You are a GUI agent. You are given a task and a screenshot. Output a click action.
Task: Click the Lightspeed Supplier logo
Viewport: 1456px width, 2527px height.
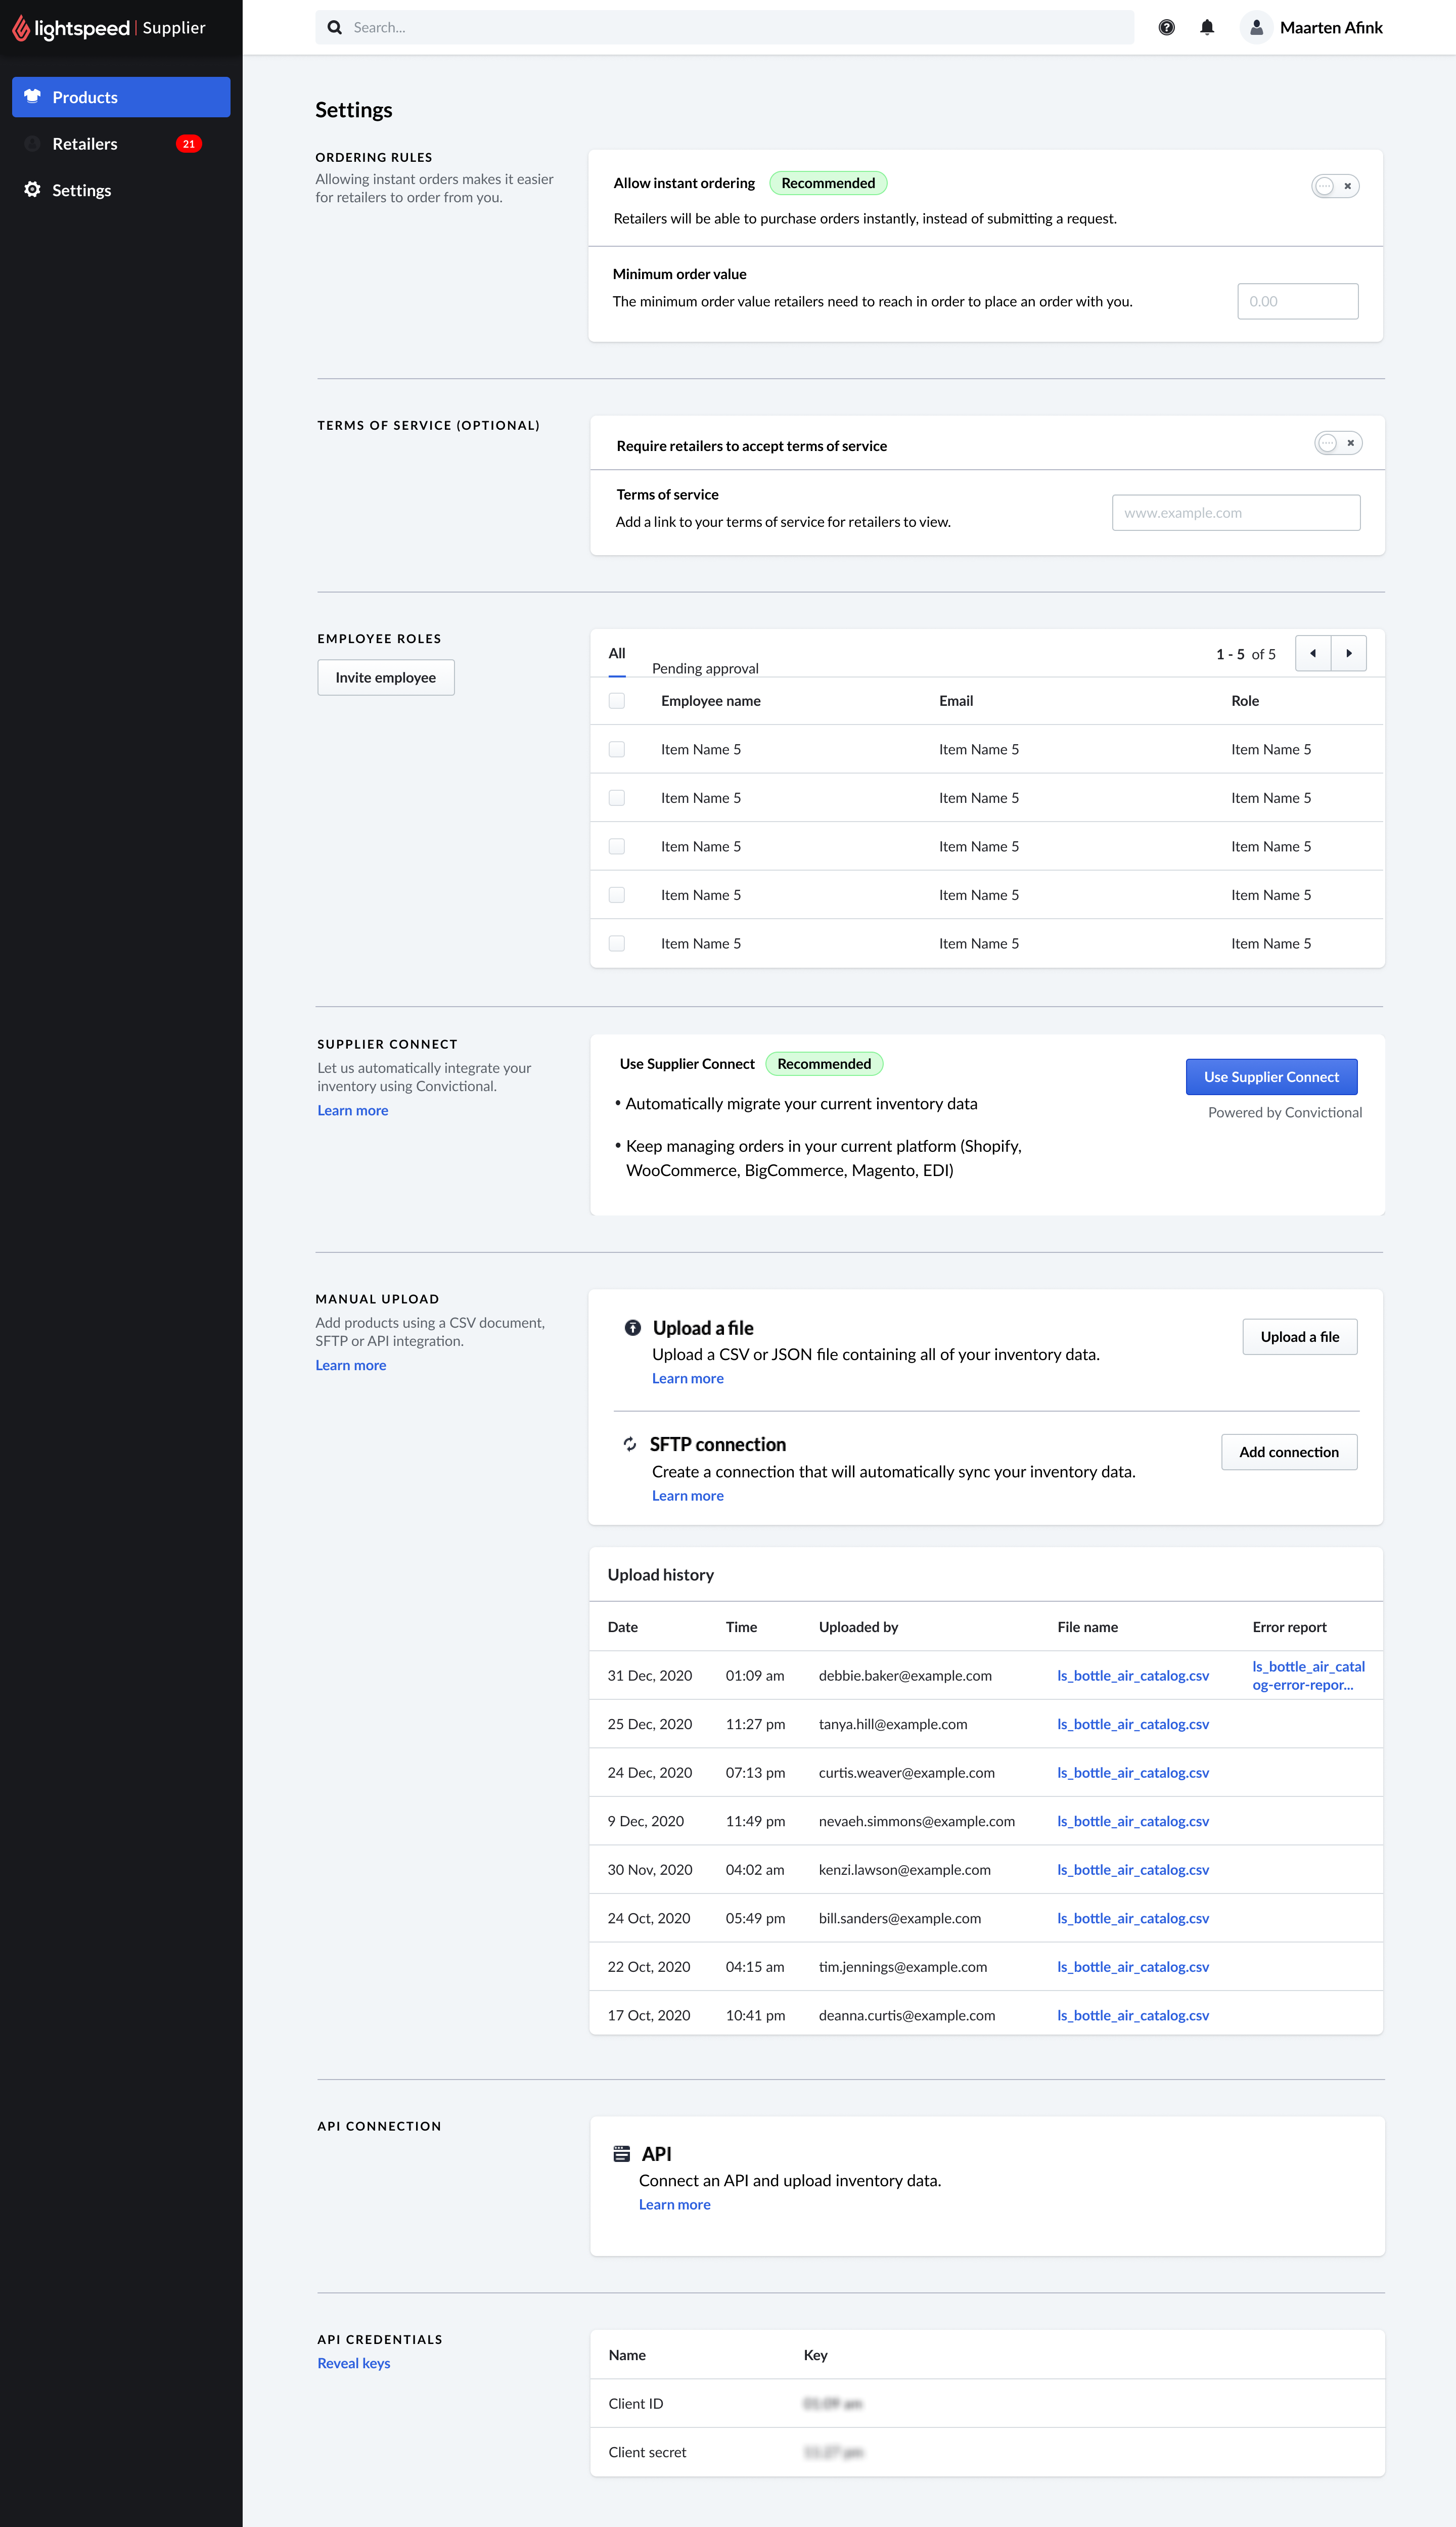coord(108,28)
